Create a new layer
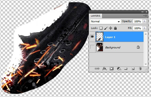Viewport: 151px width, 97px height. (133, 69)
